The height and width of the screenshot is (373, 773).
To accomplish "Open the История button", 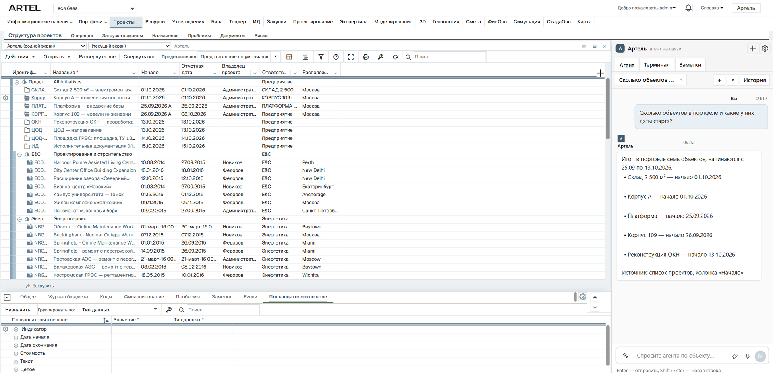I will [754, 80].
